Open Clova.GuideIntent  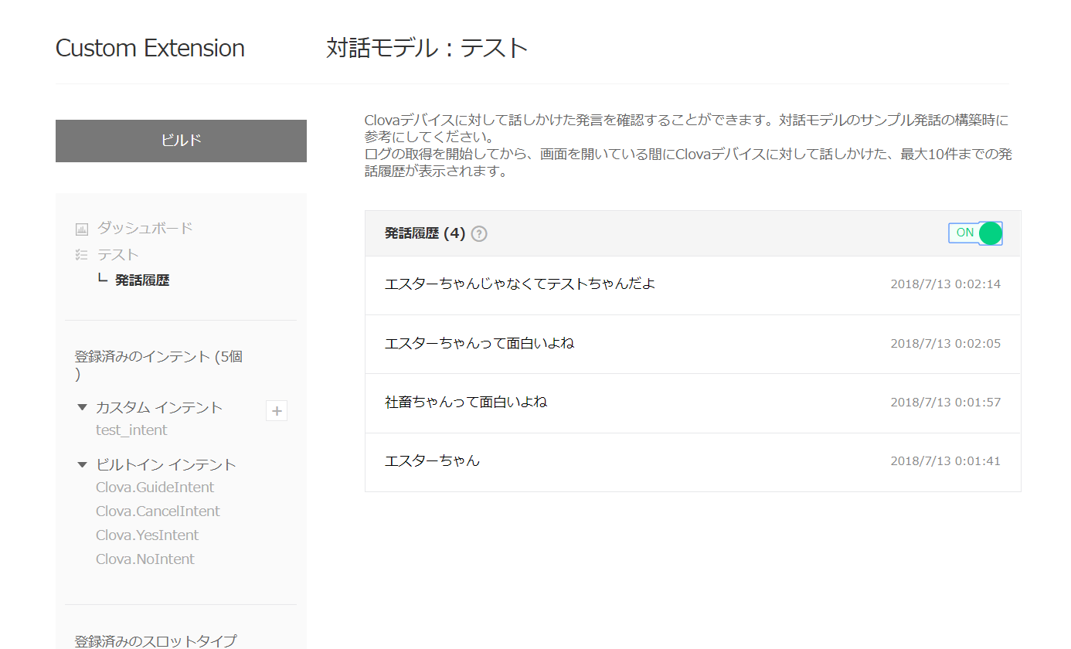(x=155, y=487)
